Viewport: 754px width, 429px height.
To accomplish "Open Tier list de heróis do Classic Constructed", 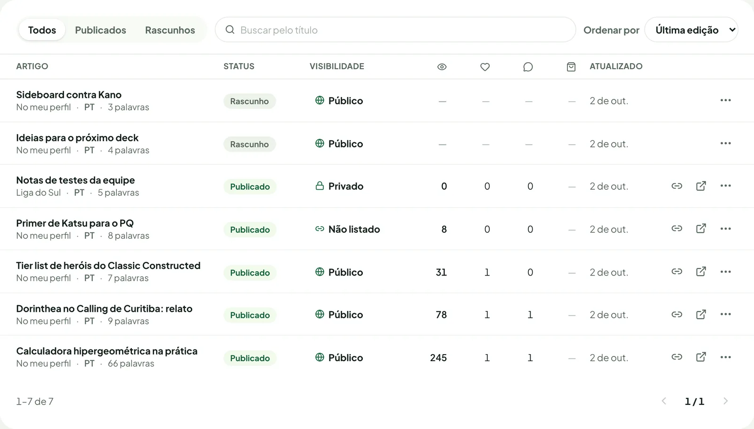I will pyautogui.click(x=108, y=266).
